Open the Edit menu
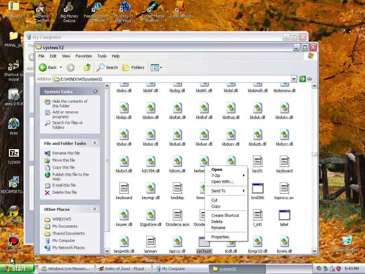Screen dimensions: 365x274 click(x=53, y=56)
